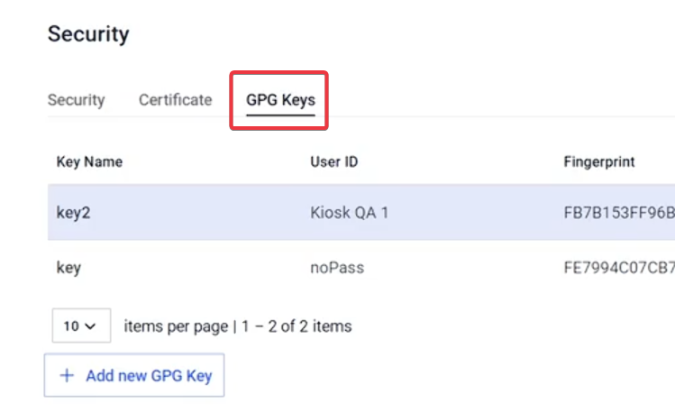Select the GPG Keys tab
This screenshot has width=675, height=413.
tap(280, 100)
